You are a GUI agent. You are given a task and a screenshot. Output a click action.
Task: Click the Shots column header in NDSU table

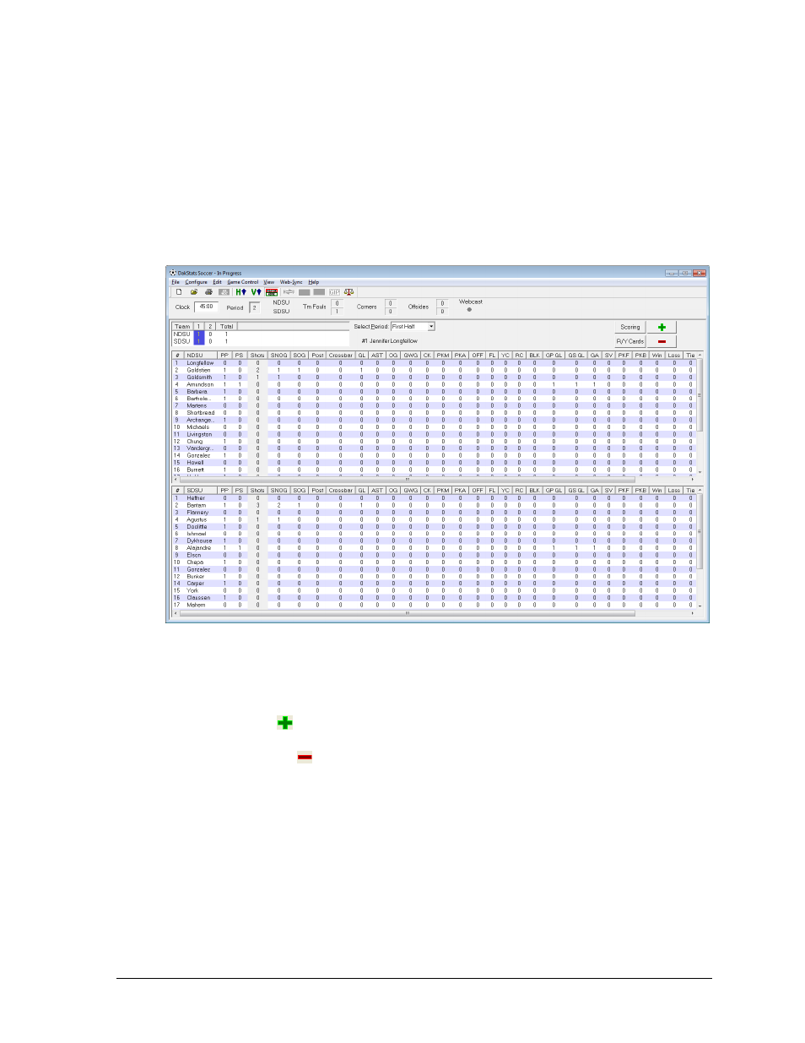[257, 356]
